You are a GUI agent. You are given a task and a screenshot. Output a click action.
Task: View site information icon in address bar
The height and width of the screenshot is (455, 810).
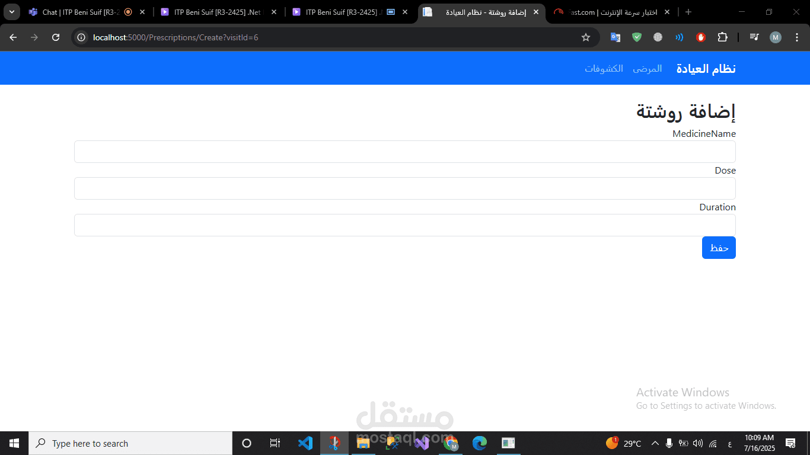pos(82,37)
